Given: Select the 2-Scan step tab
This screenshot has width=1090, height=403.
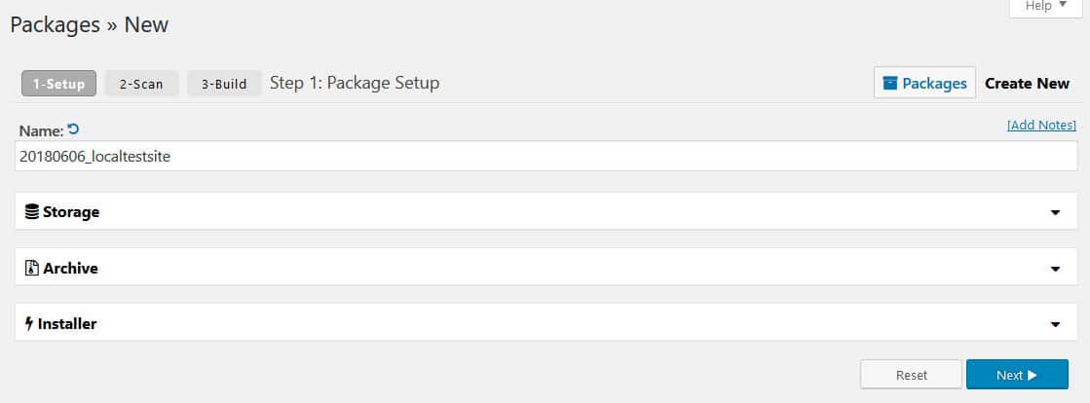Looking at the screenshot, I should coord(141,84).
